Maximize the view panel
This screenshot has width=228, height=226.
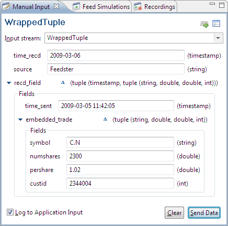(222, 5)
